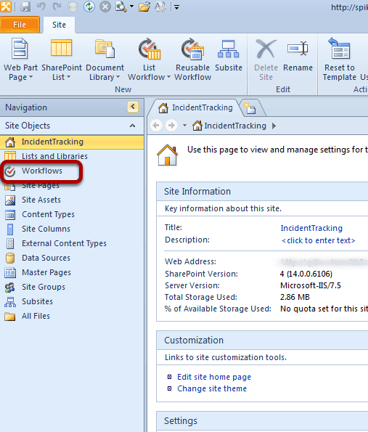Click the new tab icon
This screenshot has width=368, height=432.
[250, 108]
